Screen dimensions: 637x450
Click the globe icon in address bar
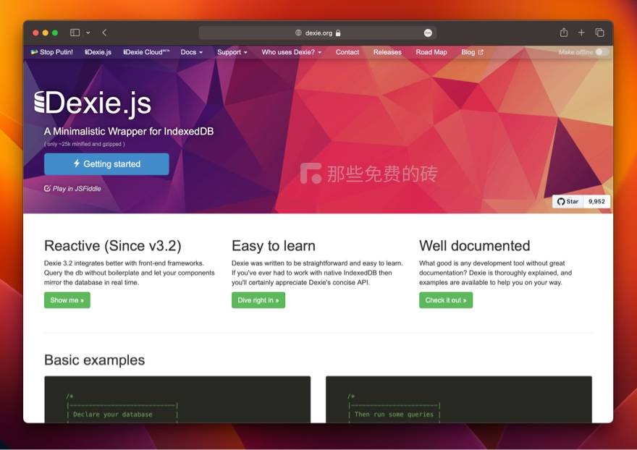(x=298, y=33)
